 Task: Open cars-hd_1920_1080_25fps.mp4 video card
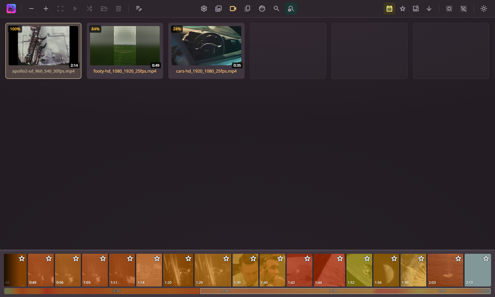pyautogui.click(x=206, y=50)
